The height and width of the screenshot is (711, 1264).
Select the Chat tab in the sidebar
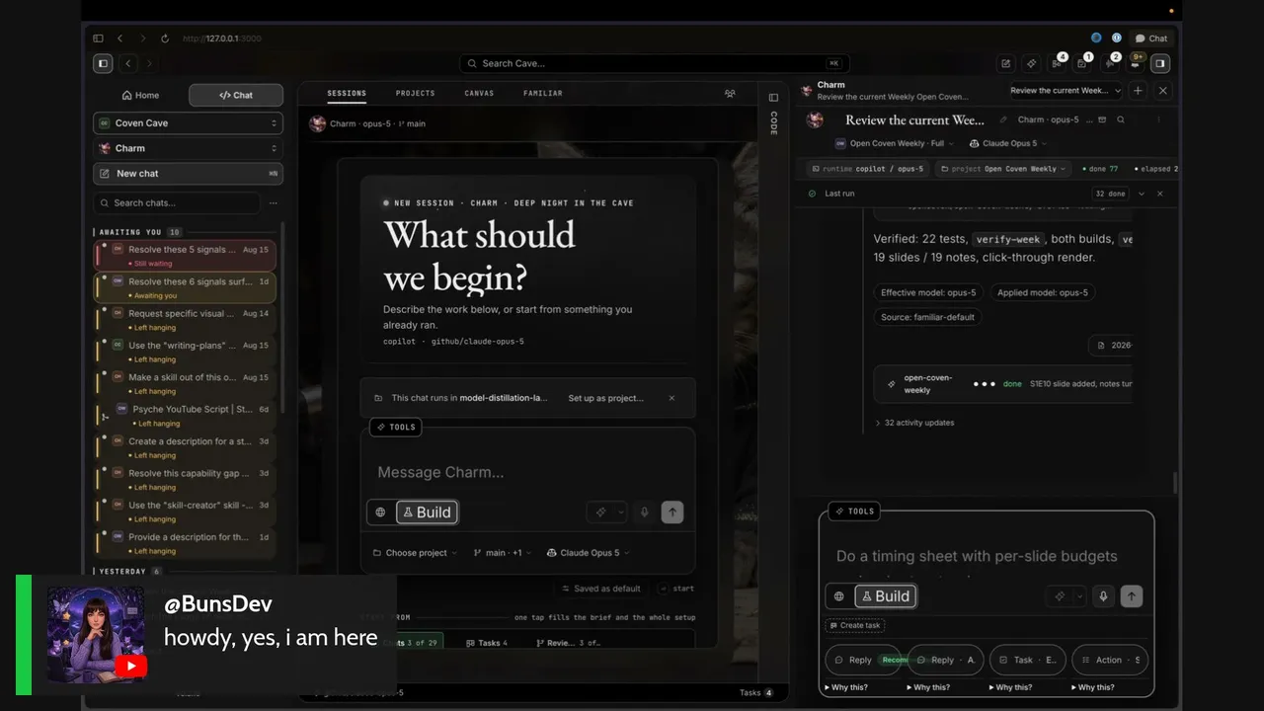[x=236, y=95]
